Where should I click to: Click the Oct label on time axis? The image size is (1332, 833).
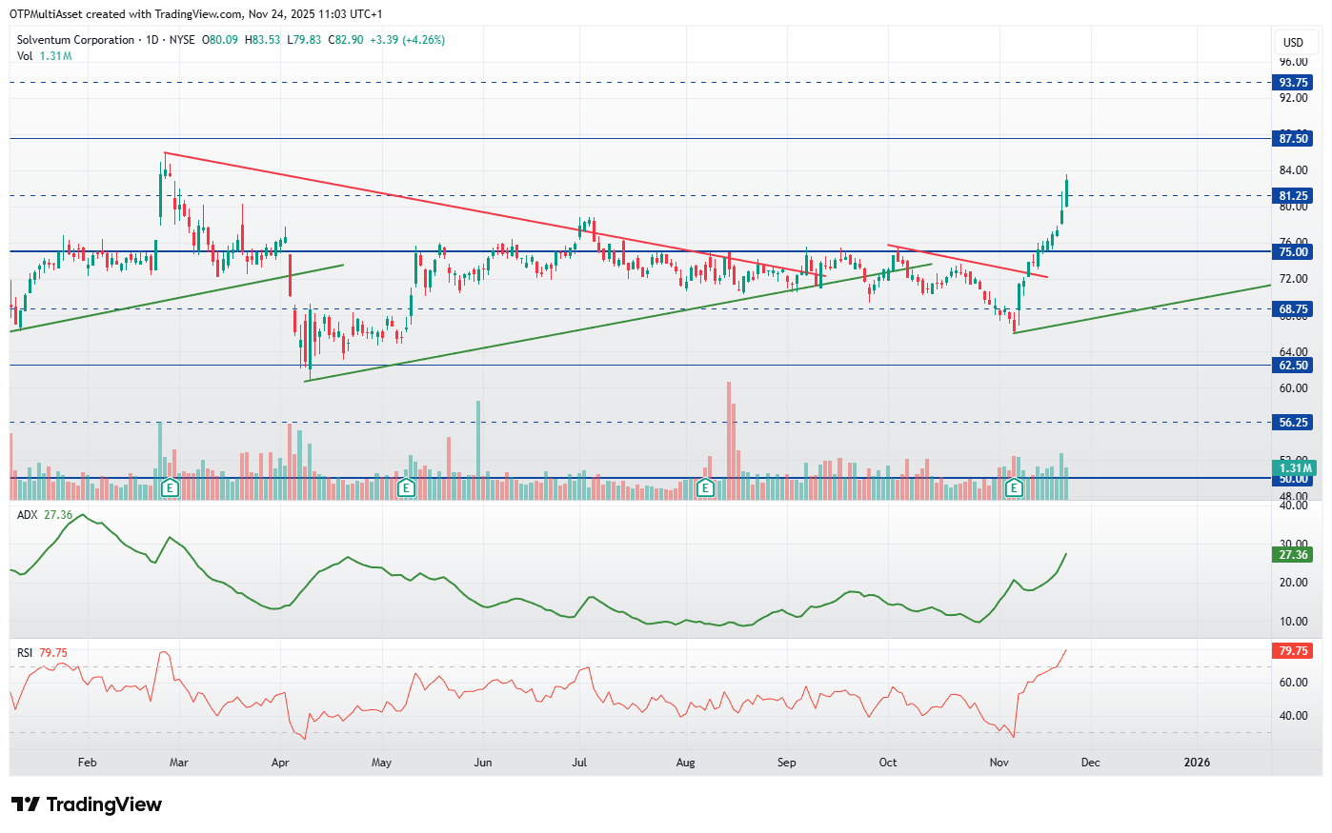tap(888, 763)
